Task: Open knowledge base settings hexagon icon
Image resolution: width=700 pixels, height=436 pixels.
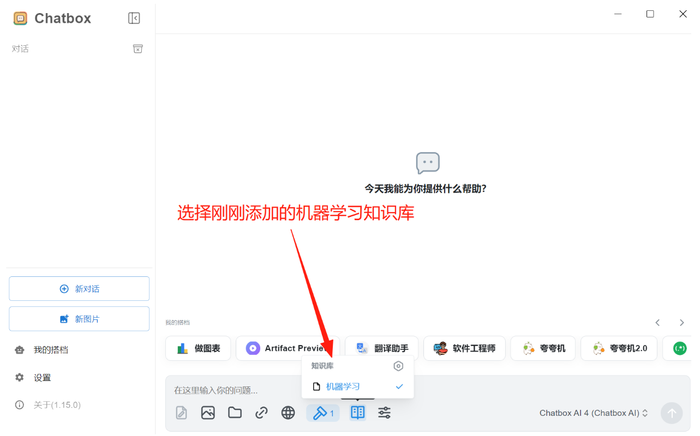Action: (398, 366)
